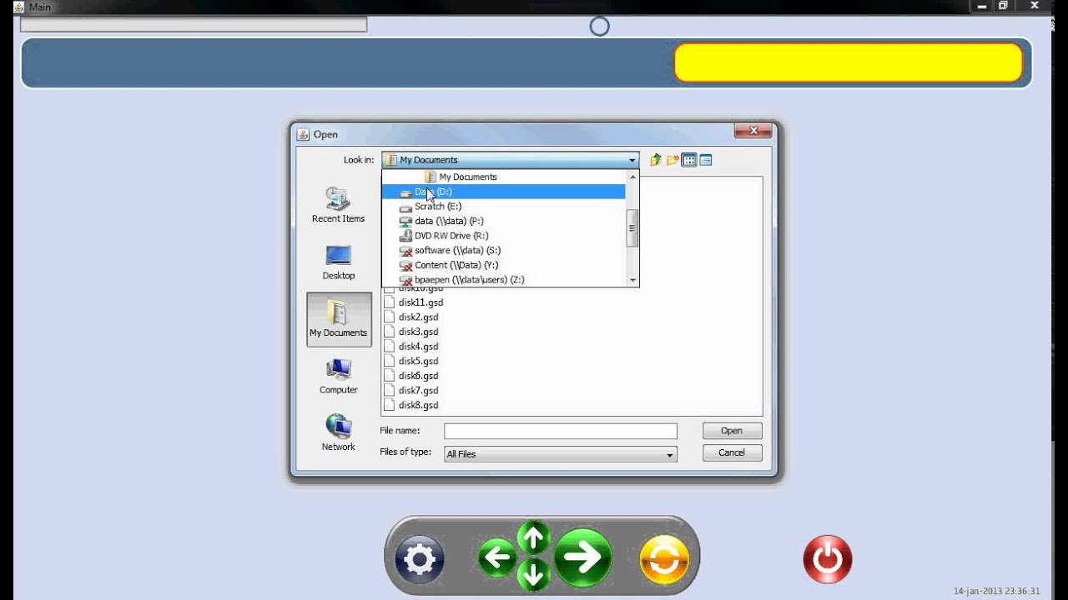Select My Documents in the dropdown list
Screen dimensions: 1068x600
(503, 177)
